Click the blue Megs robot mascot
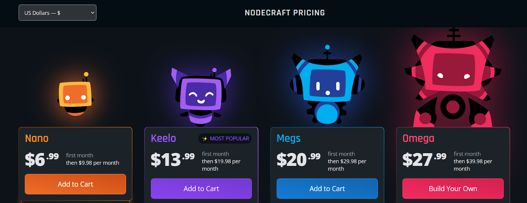 (327, 85)
